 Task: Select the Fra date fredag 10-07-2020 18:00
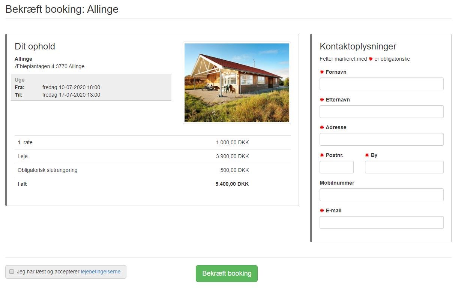[71, 87]
